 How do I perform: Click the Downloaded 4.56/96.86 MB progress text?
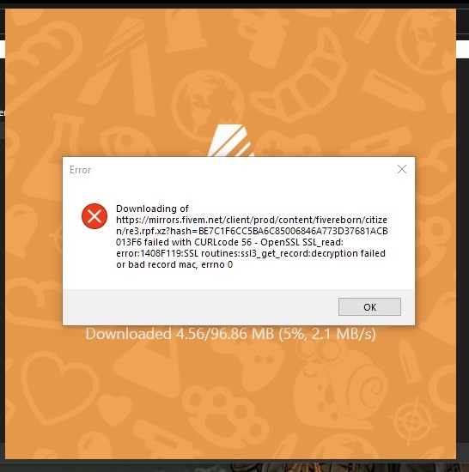(x=231, y=334)
